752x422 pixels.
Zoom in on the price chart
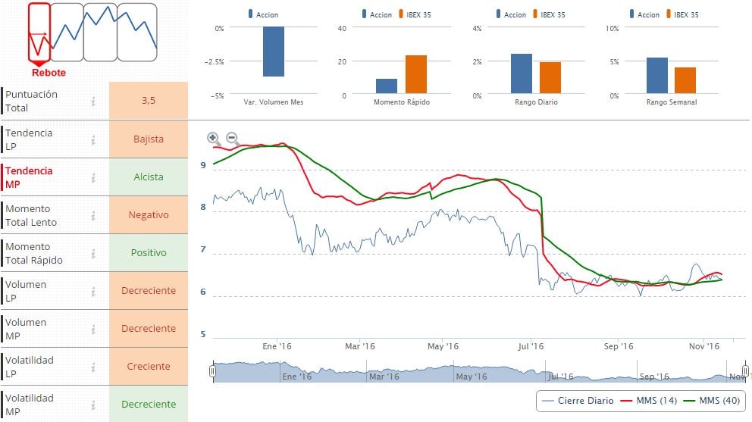click(213, 138)
